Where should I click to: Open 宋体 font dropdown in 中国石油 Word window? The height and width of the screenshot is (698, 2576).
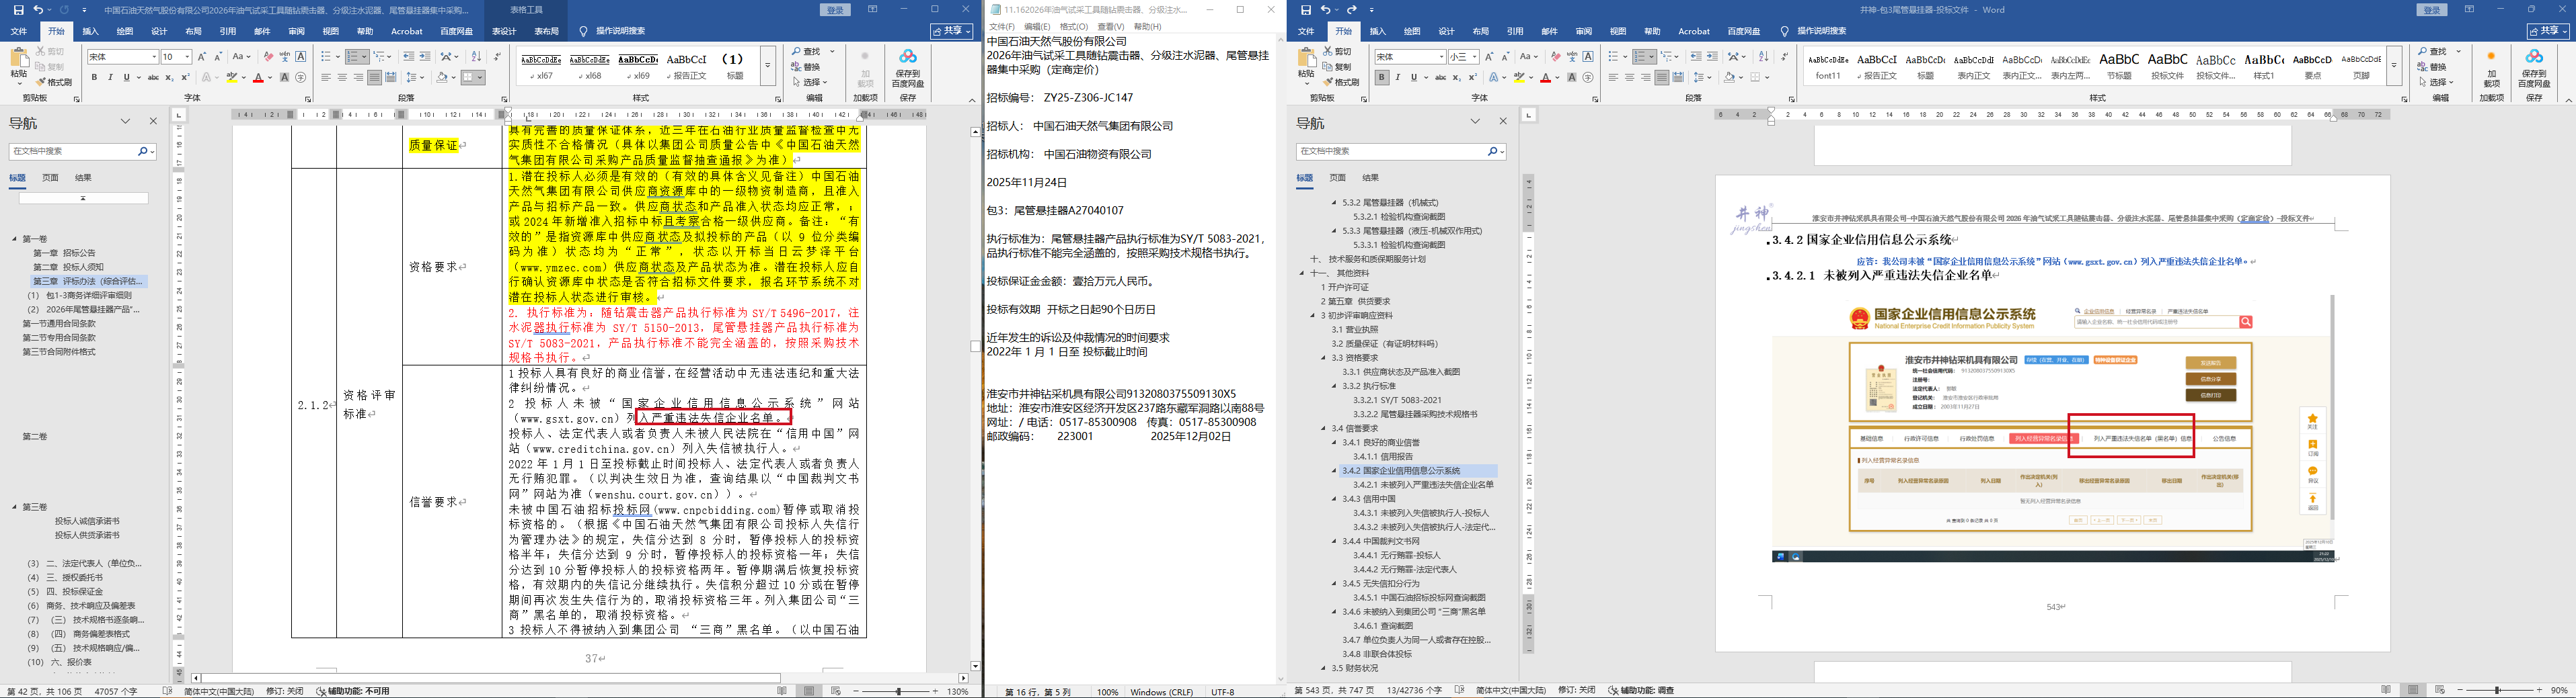(154, 57)
